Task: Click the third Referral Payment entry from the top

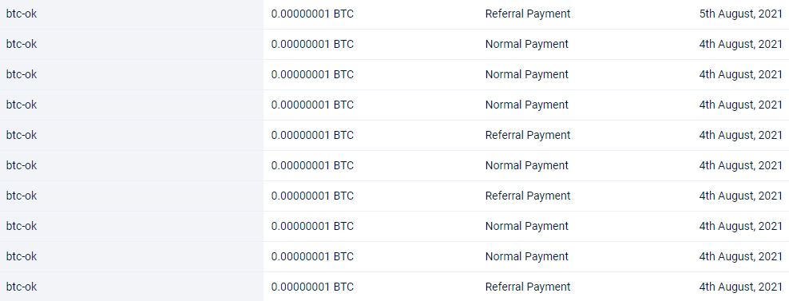Action: point(528,196)
